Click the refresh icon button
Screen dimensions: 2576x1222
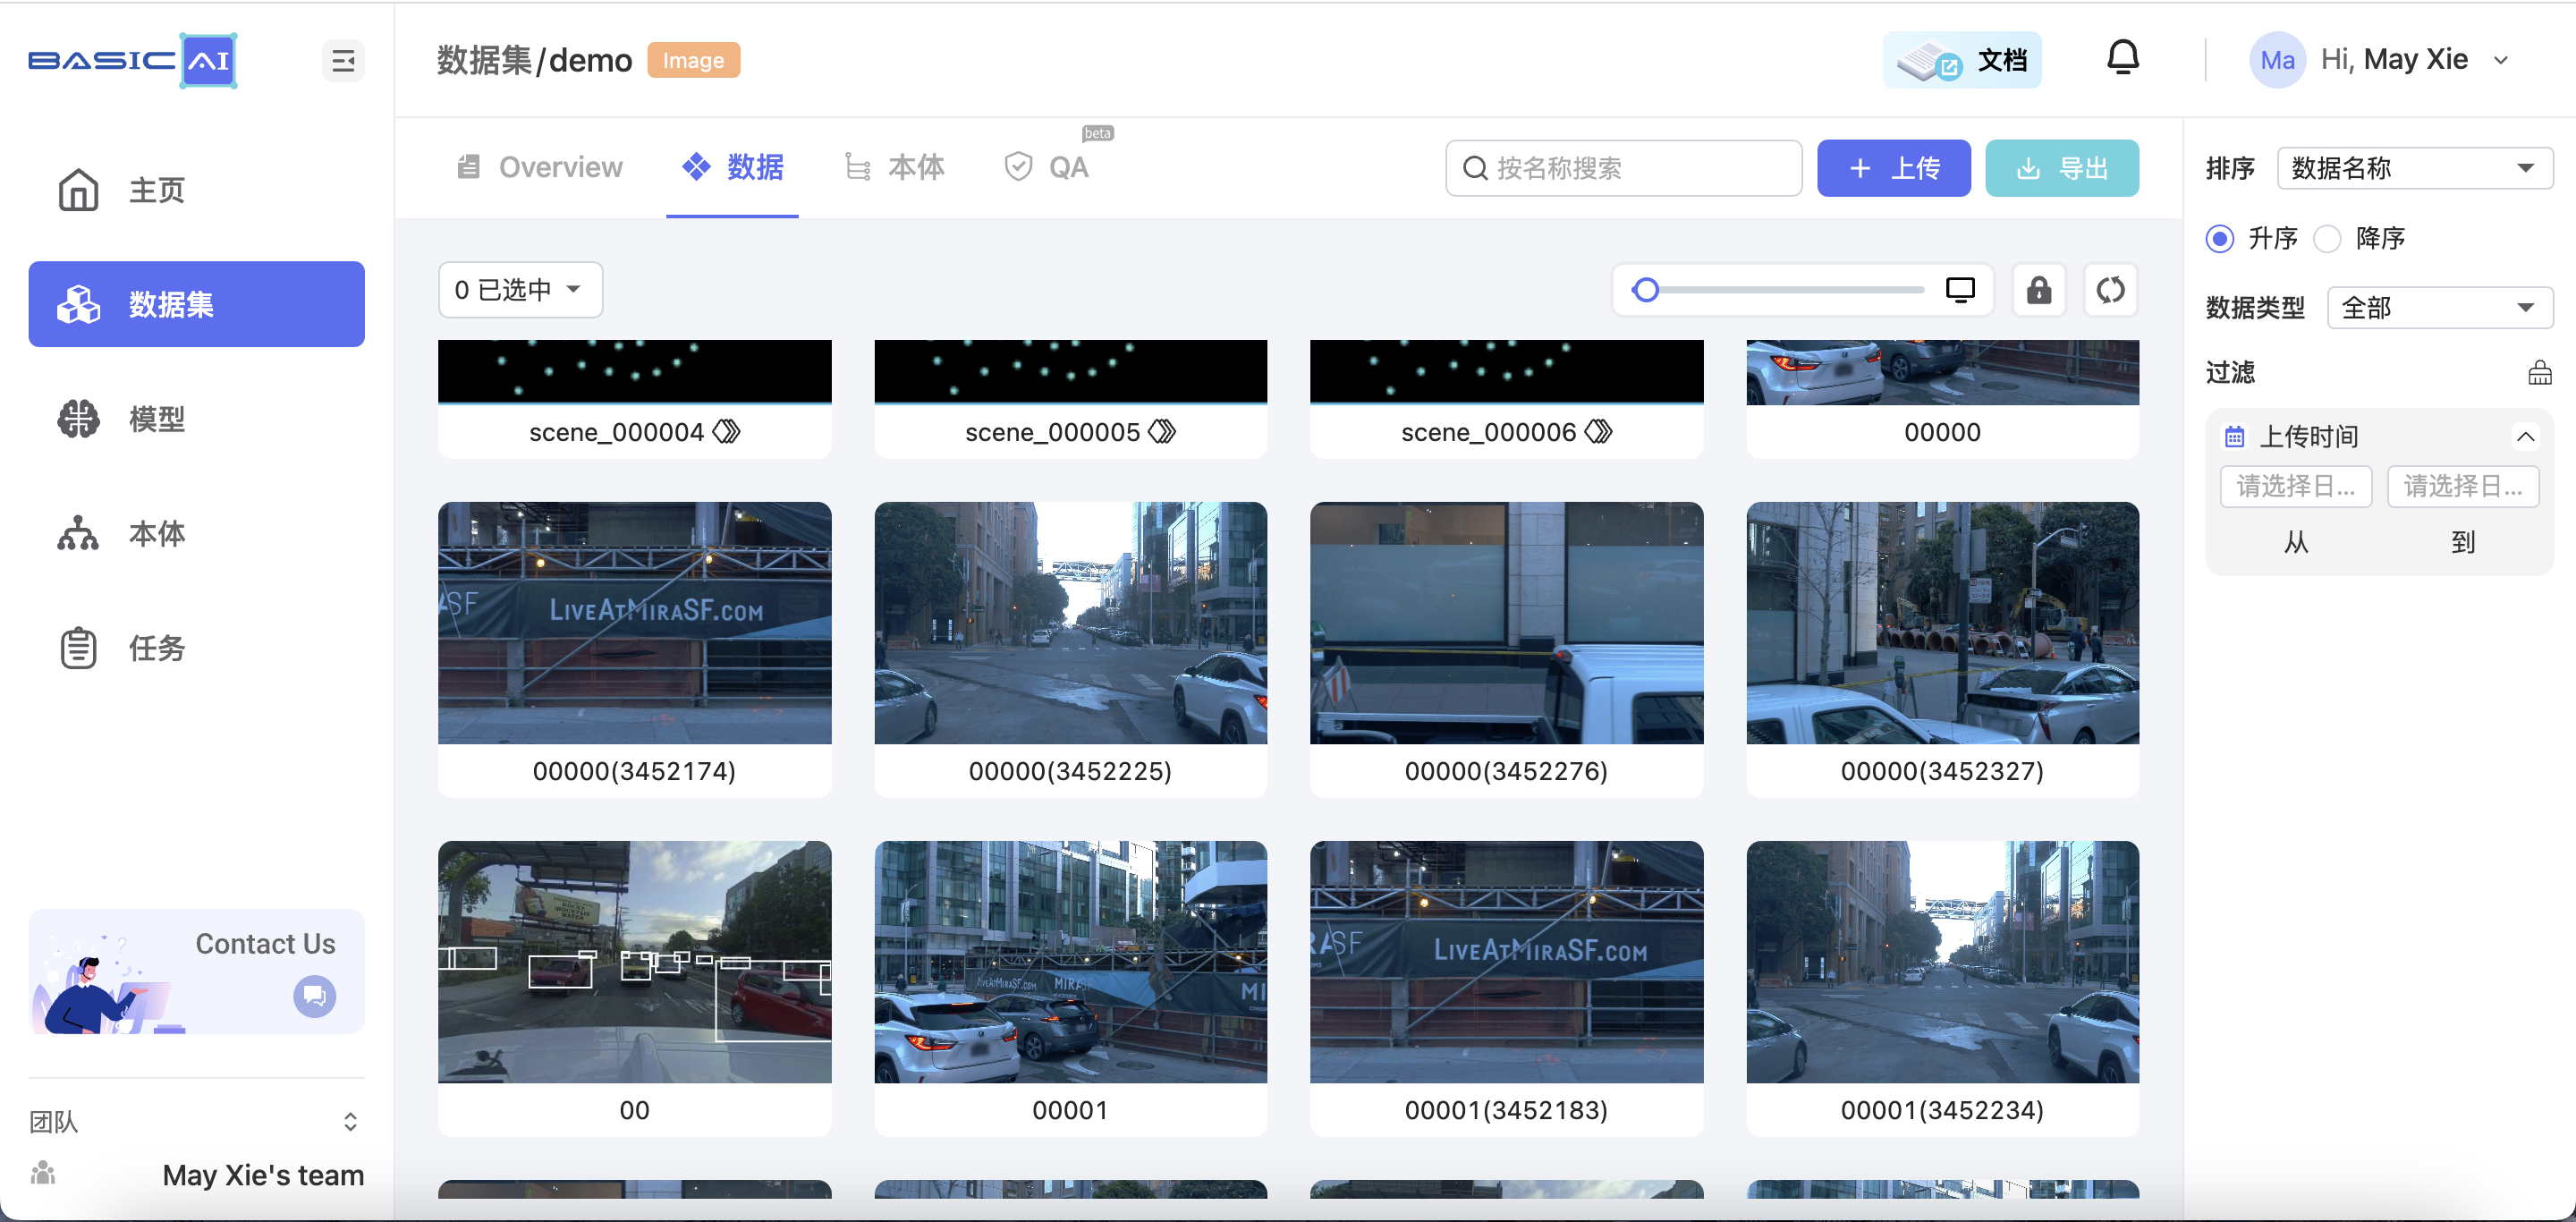pos(2110,290)
